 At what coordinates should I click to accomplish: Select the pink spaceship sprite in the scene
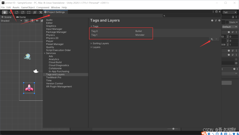pyautogui.click(x=29, y=88)
